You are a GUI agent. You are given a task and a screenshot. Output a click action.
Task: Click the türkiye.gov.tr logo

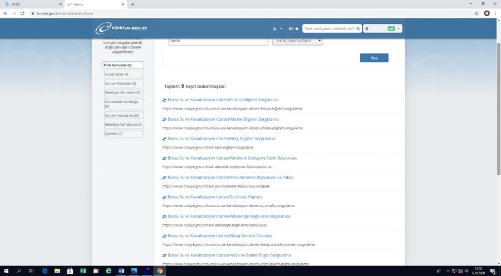[121, 28]
